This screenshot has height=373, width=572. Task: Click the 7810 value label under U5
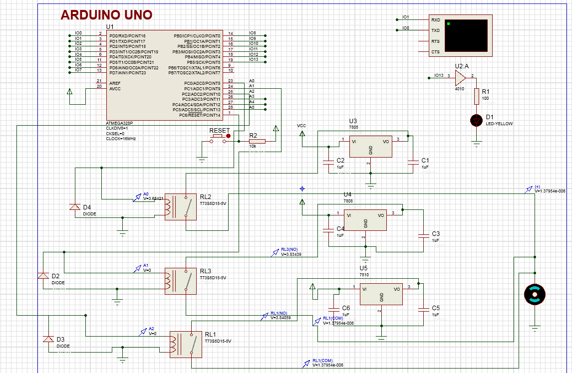364,275
